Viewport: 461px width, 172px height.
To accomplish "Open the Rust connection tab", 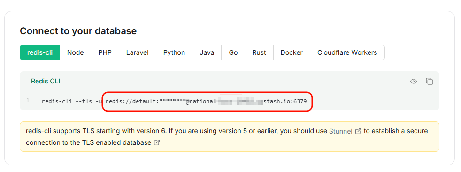I will (x=259, y=52).
